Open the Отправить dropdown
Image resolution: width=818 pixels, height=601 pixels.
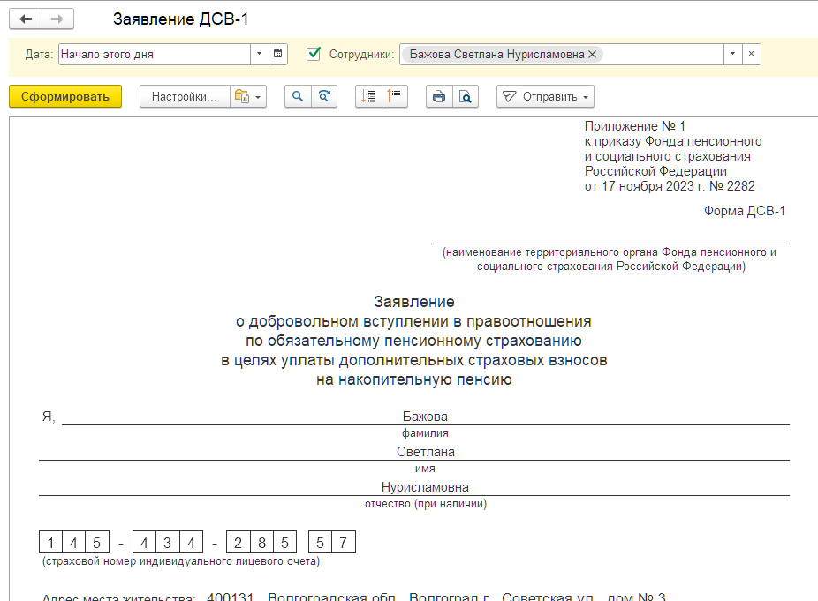point(545,96)
